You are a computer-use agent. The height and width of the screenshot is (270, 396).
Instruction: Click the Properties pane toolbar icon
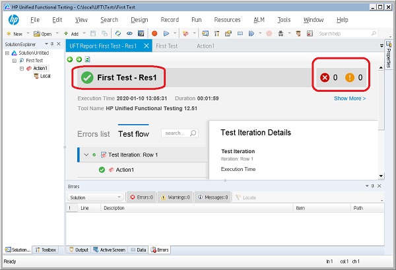[228, 34]
